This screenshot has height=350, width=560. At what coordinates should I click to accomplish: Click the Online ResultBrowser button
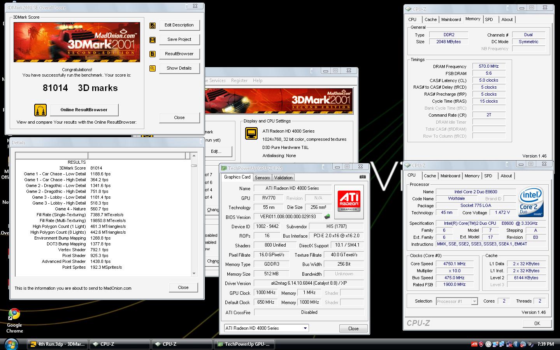point(84,110)
